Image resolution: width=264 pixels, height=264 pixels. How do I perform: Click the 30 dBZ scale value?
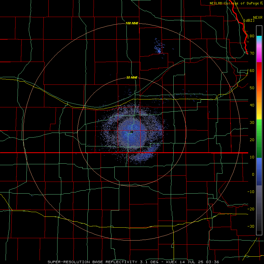[252, 123]
